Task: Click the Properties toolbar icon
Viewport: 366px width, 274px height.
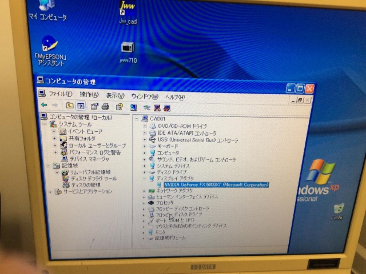Action: click(94, 107)
